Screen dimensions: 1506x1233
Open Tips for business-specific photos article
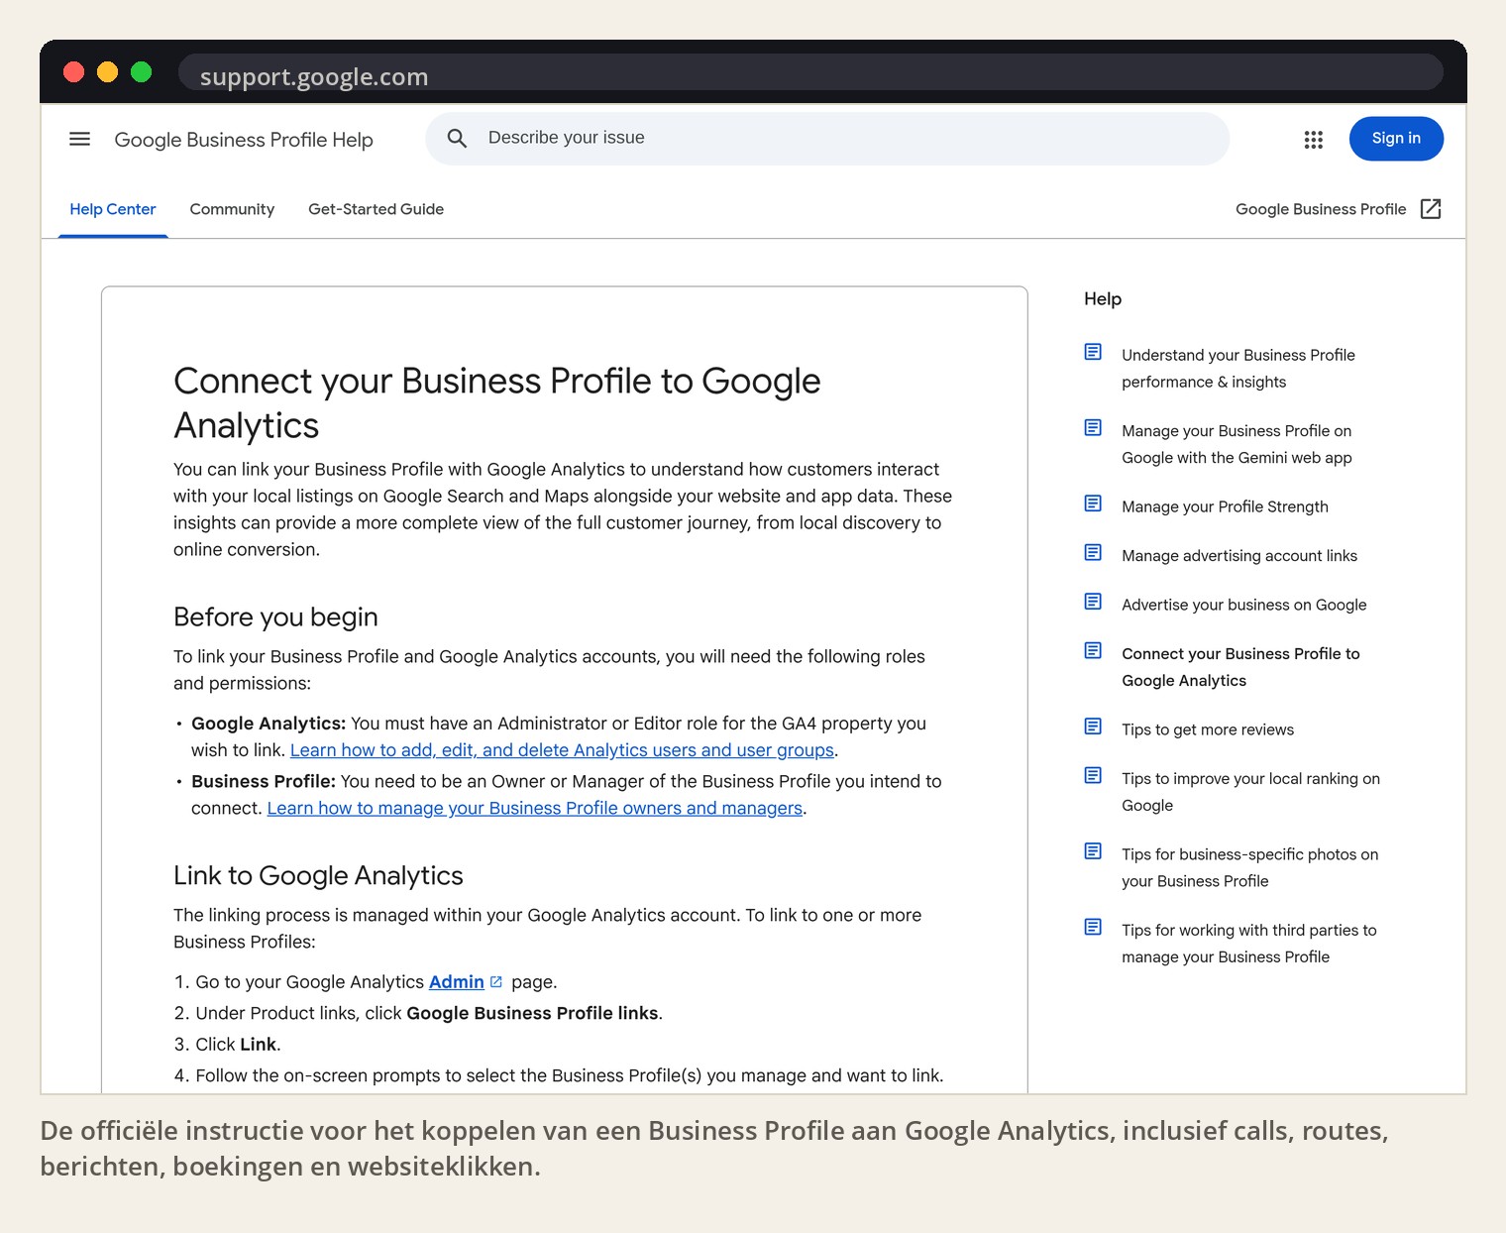click(x=1249, y=867)
